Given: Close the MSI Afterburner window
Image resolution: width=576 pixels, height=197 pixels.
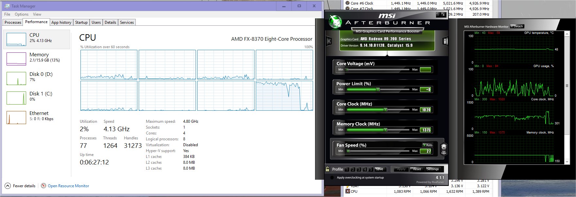Looking at the screenshot, I should [444, 15].
